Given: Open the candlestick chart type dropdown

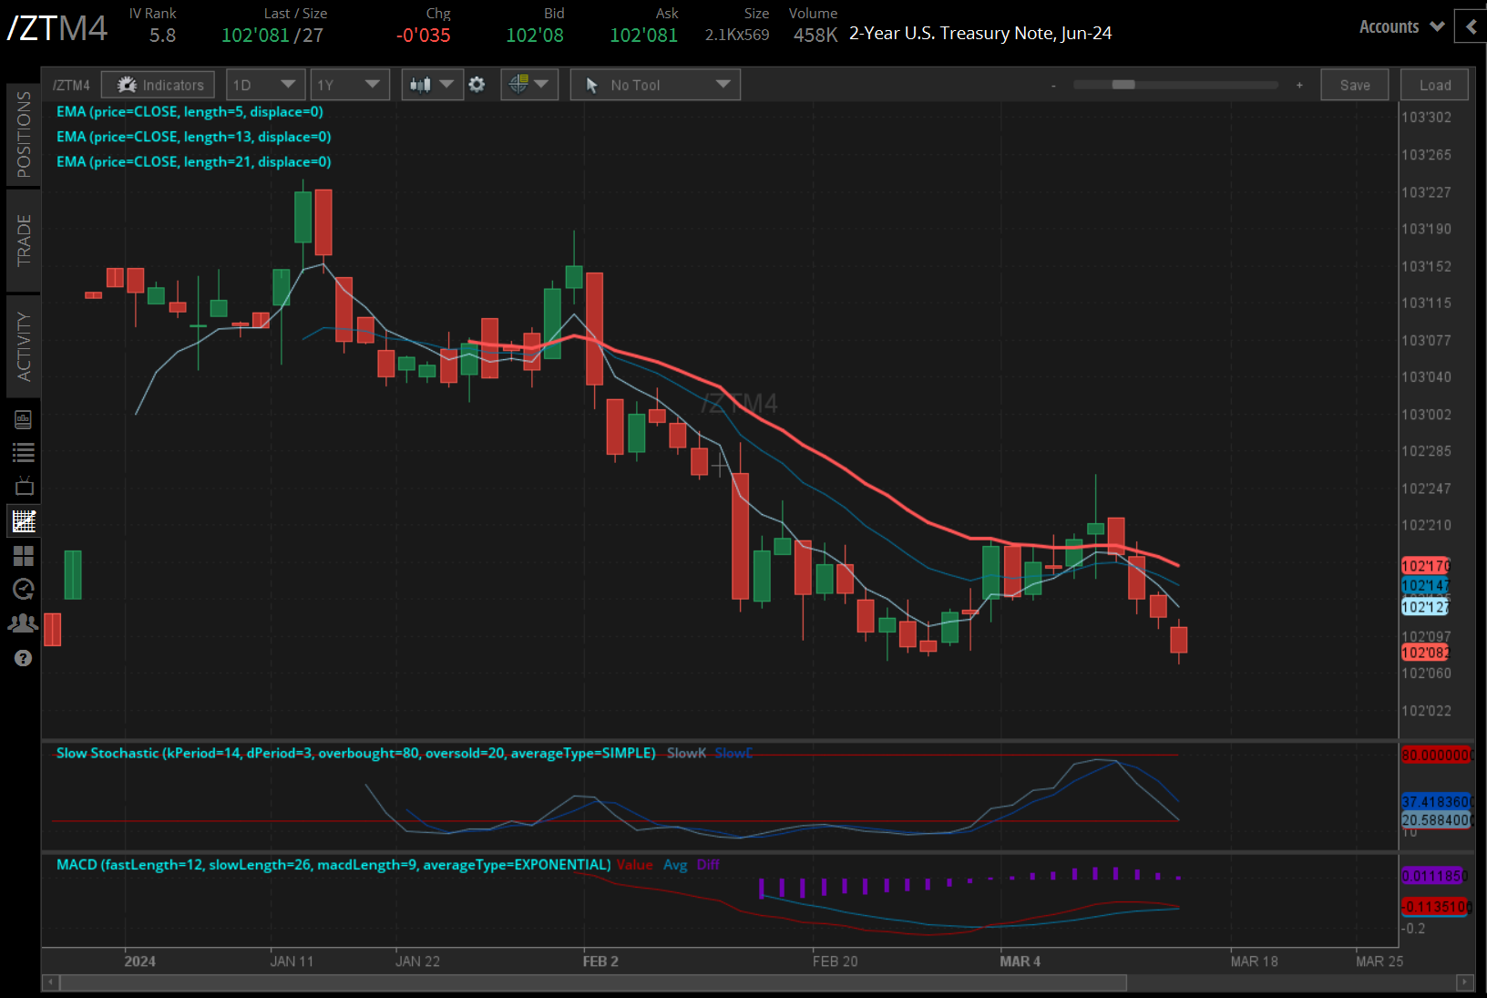Looking at the screenshot, I should 432,85.
